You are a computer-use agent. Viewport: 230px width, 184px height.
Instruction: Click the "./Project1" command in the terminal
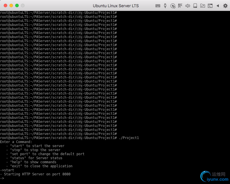click(129, 138)
